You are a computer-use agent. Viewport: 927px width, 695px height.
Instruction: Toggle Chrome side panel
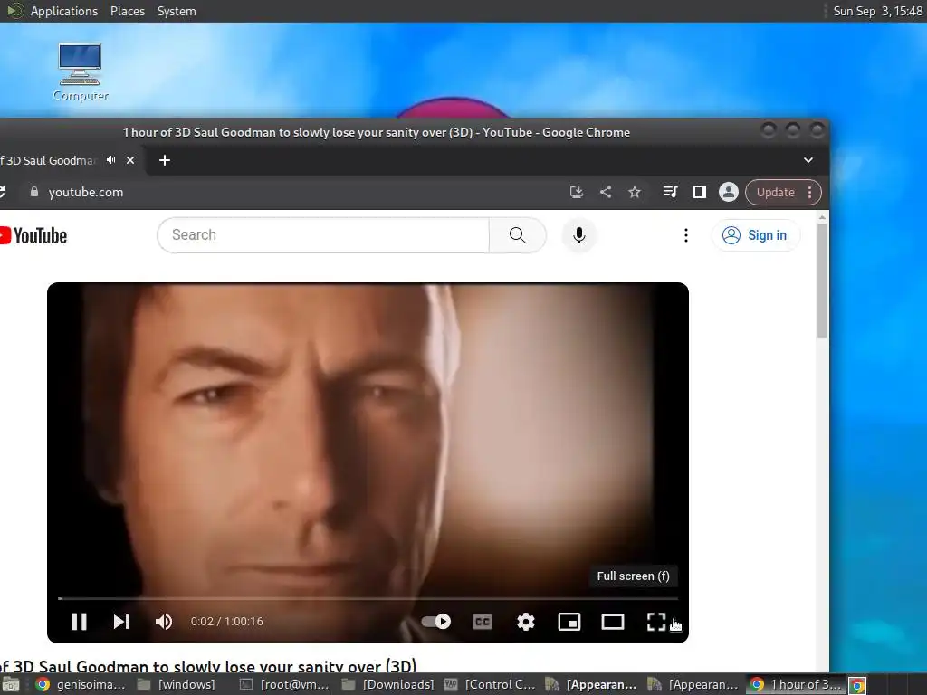[700, 192]
